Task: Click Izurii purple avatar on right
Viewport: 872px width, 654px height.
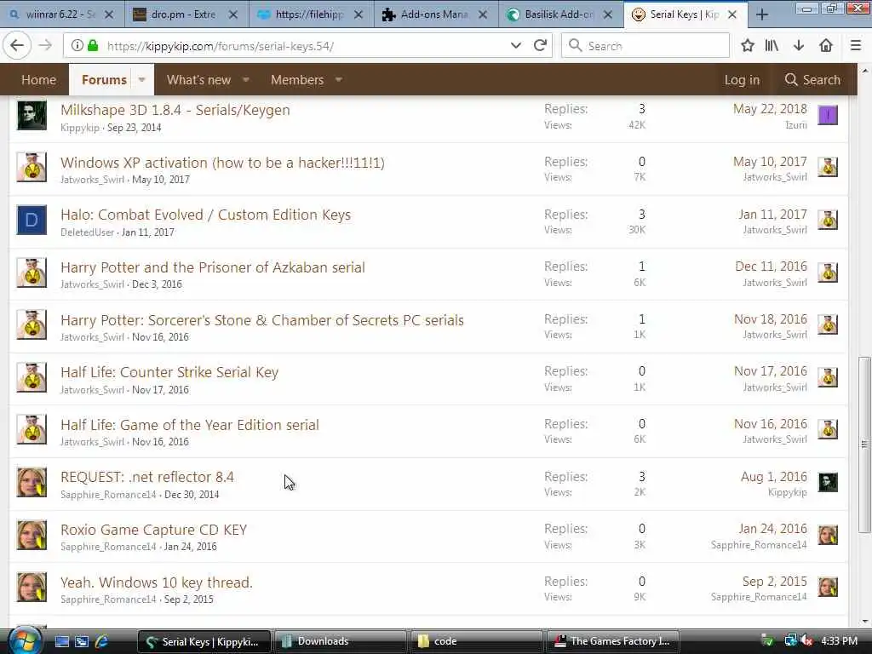Action: pyautogui.click(x=828, y=115)
